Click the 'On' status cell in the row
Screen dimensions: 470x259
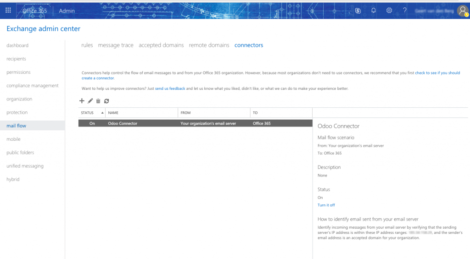[92, 123]
